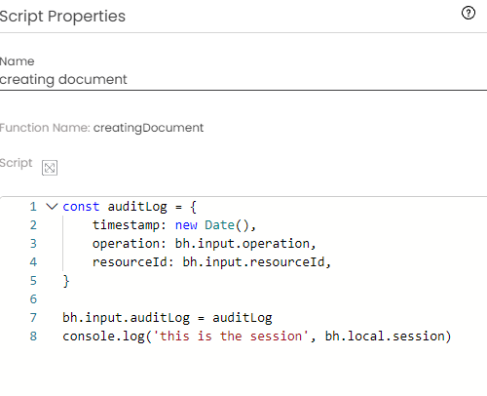Image resolution: width=487 pixels, height=396 pixels.
Task: Place cursor on the const keyword
Action: (x=81, y=207)
